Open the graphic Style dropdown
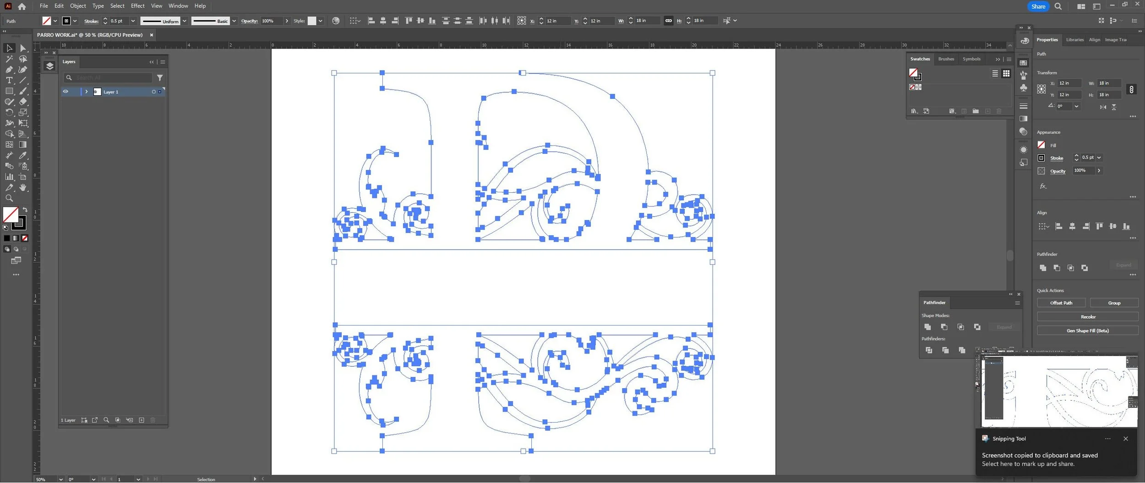Screen dimensions: 1145x483 (x=321, y=21)
